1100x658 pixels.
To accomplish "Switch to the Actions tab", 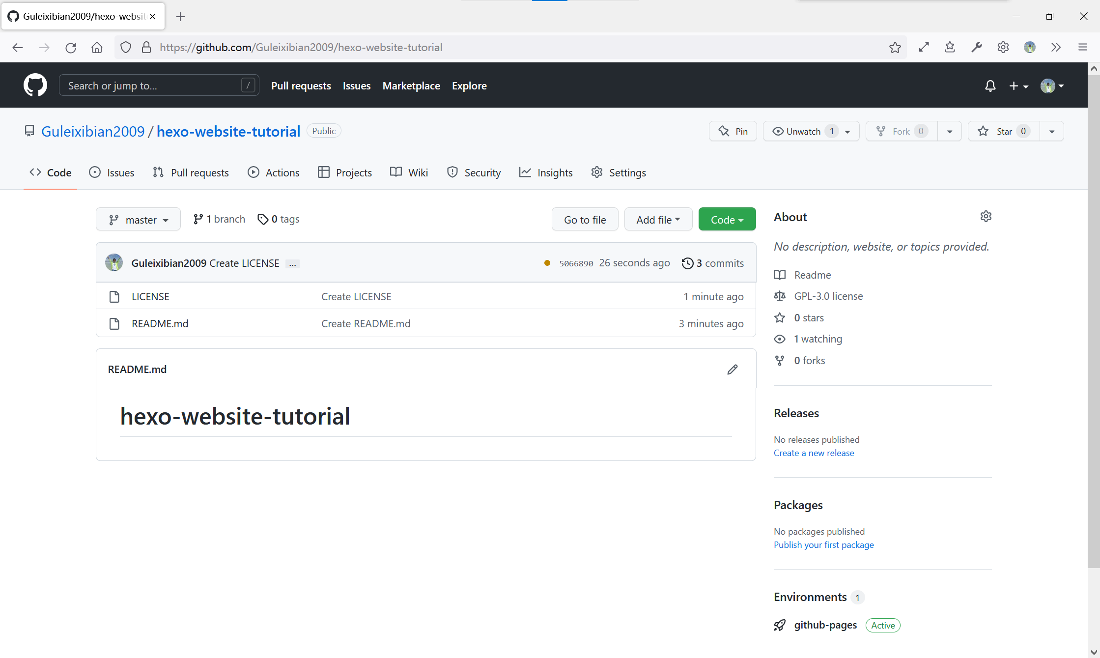I will pos(274,172).
